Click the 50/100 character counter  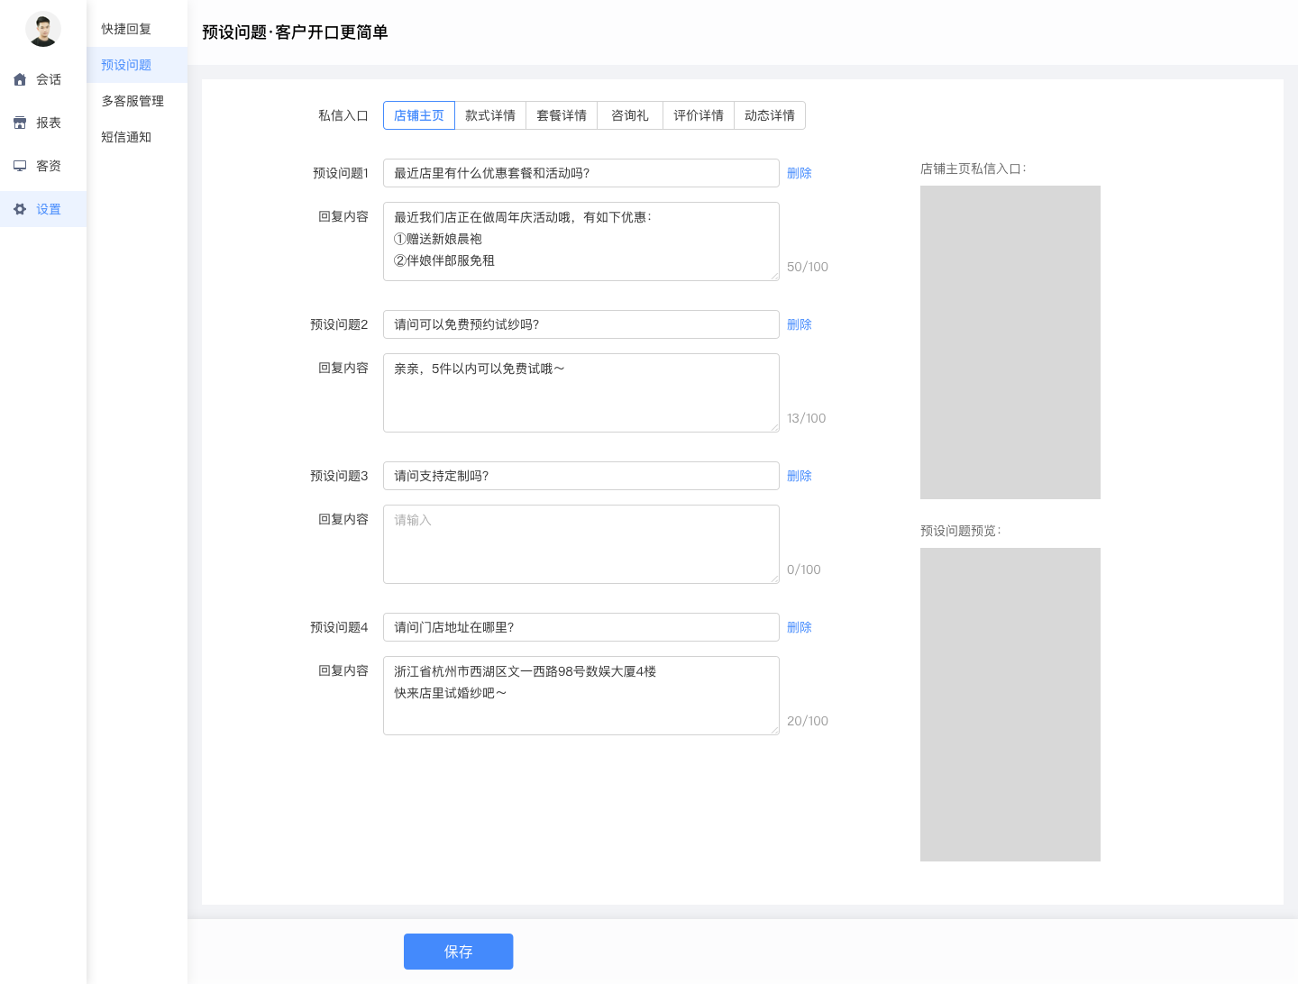tap(808, 267)
